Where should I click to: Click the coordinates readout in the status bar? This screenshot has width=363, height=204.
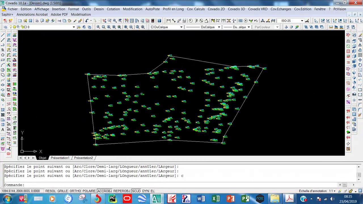(20, 191)
